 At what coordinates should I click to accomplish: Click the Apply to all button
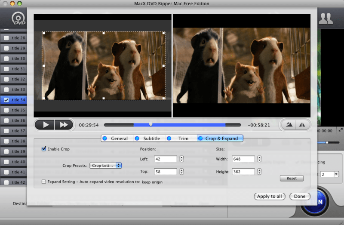tap(270, 196)
